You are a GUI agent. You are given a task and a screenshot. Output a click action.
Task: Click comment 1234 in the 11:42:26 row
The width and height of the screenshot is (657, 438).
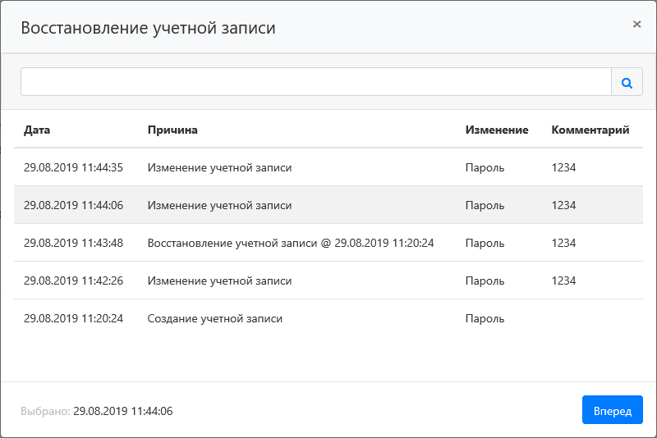(563, 281)
